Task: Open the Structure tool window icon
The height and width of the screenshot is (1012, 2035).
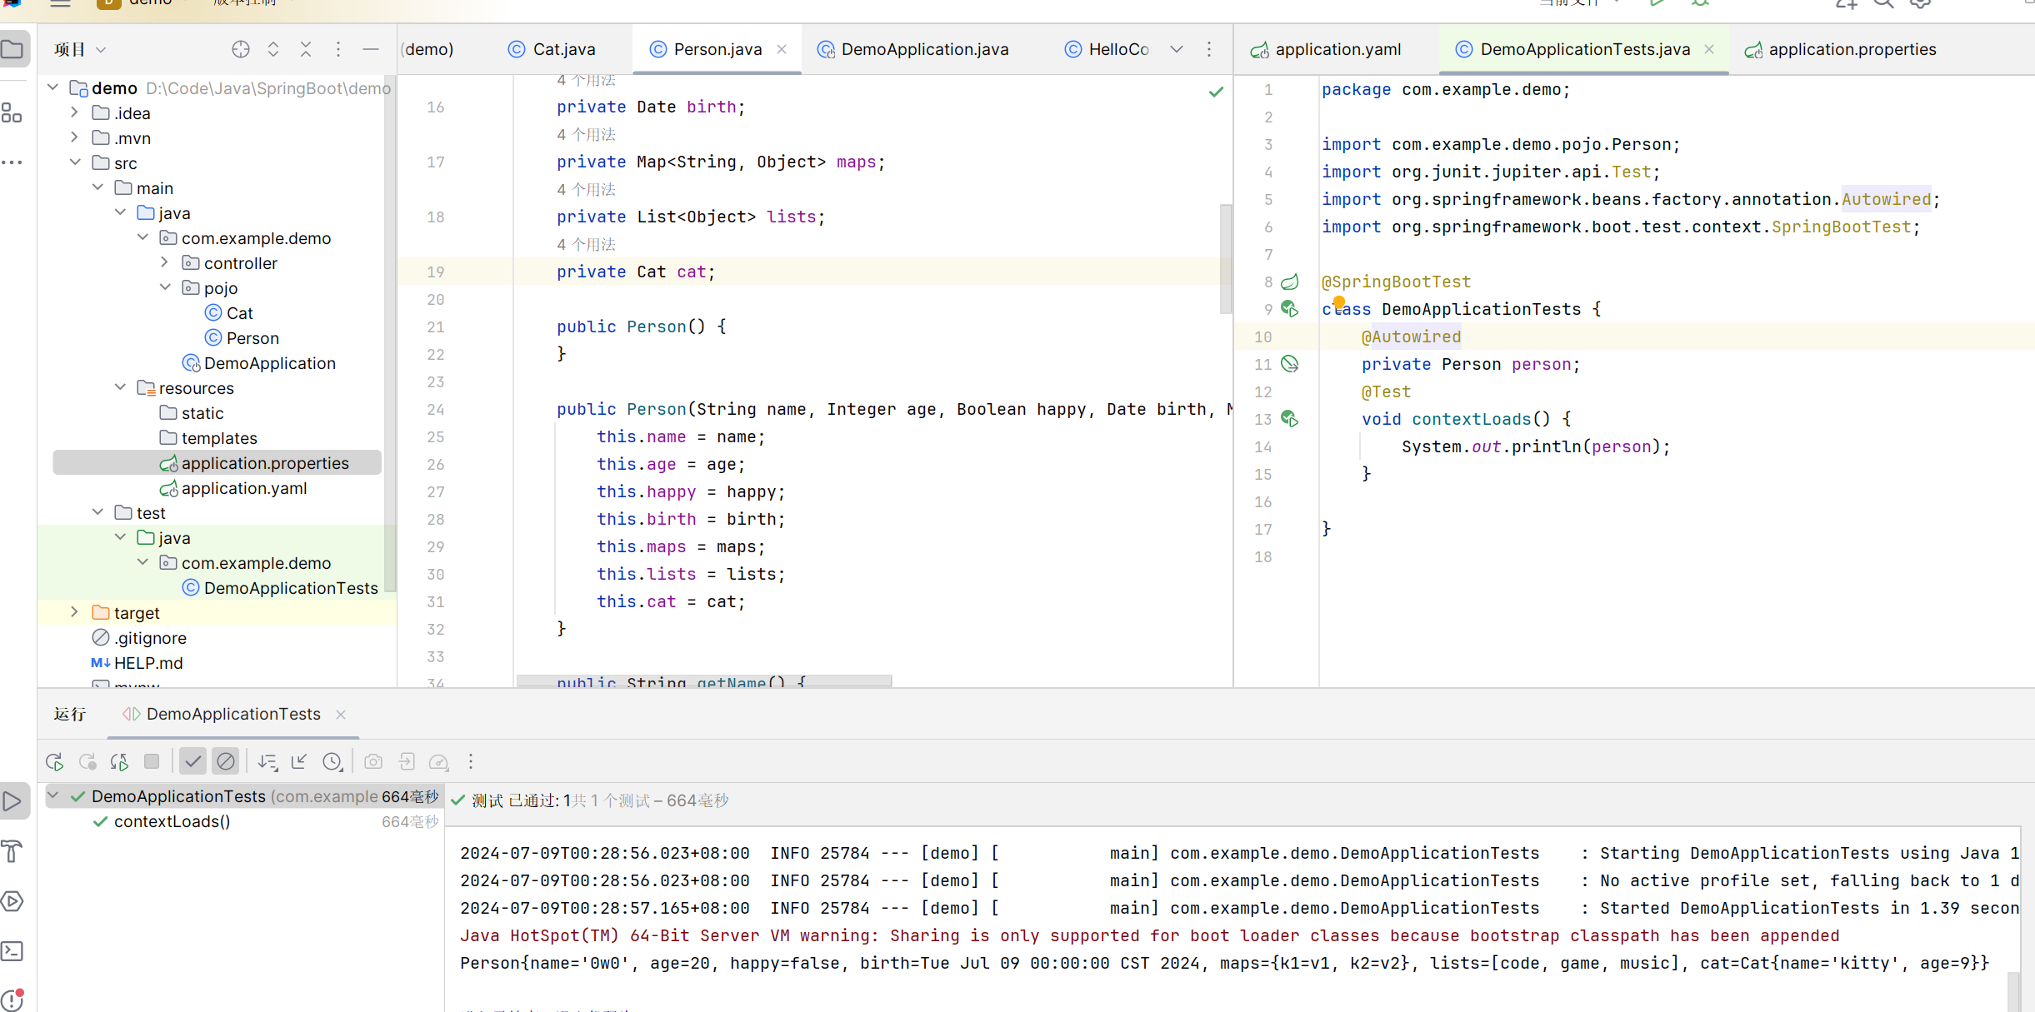Action: (12, 112)
